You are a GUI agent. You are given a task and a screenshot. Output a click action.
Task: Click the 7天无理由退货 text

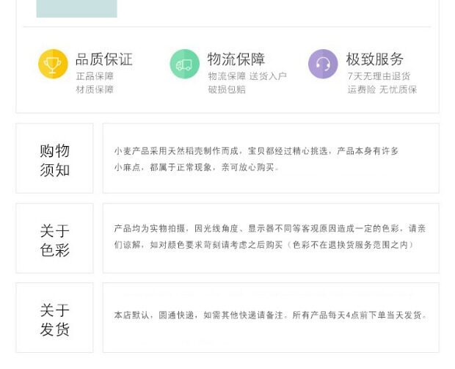coord(379,76)
